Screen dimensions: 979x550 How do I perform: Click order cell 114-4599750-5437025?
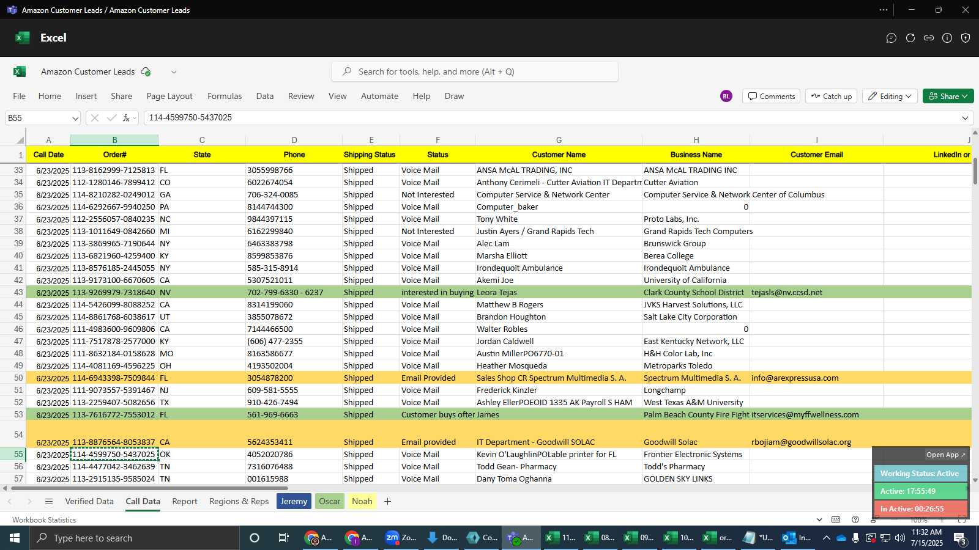tap(114, 454)
